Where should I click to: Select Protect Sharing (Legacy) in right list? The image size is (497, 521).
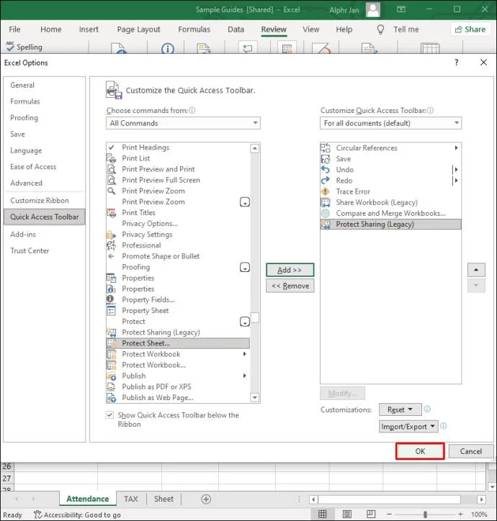coord(390,225)
